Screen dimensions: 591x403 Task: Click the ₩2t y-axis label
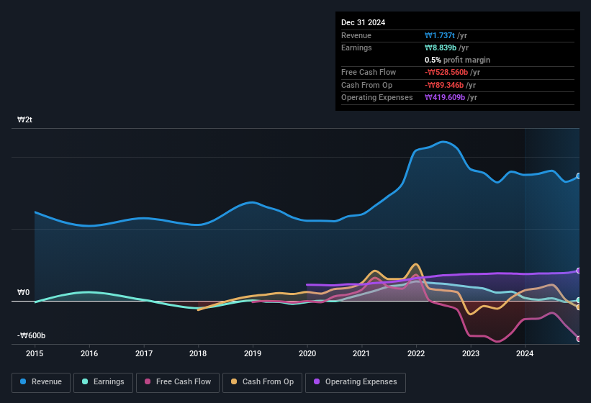click(24, 120)
